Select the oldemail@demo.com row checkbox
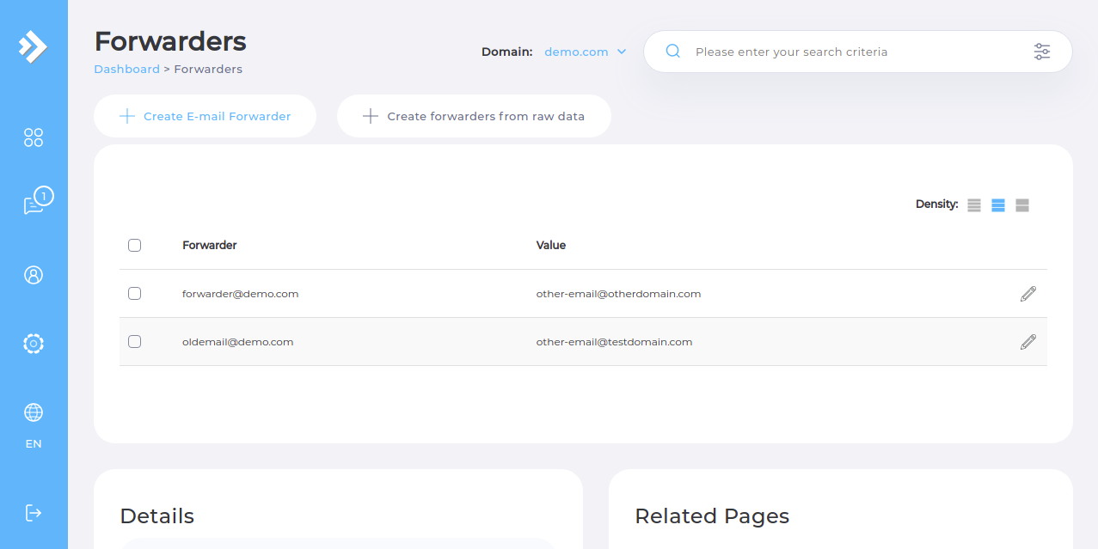The image size is (1098, 549). (134, 341)
